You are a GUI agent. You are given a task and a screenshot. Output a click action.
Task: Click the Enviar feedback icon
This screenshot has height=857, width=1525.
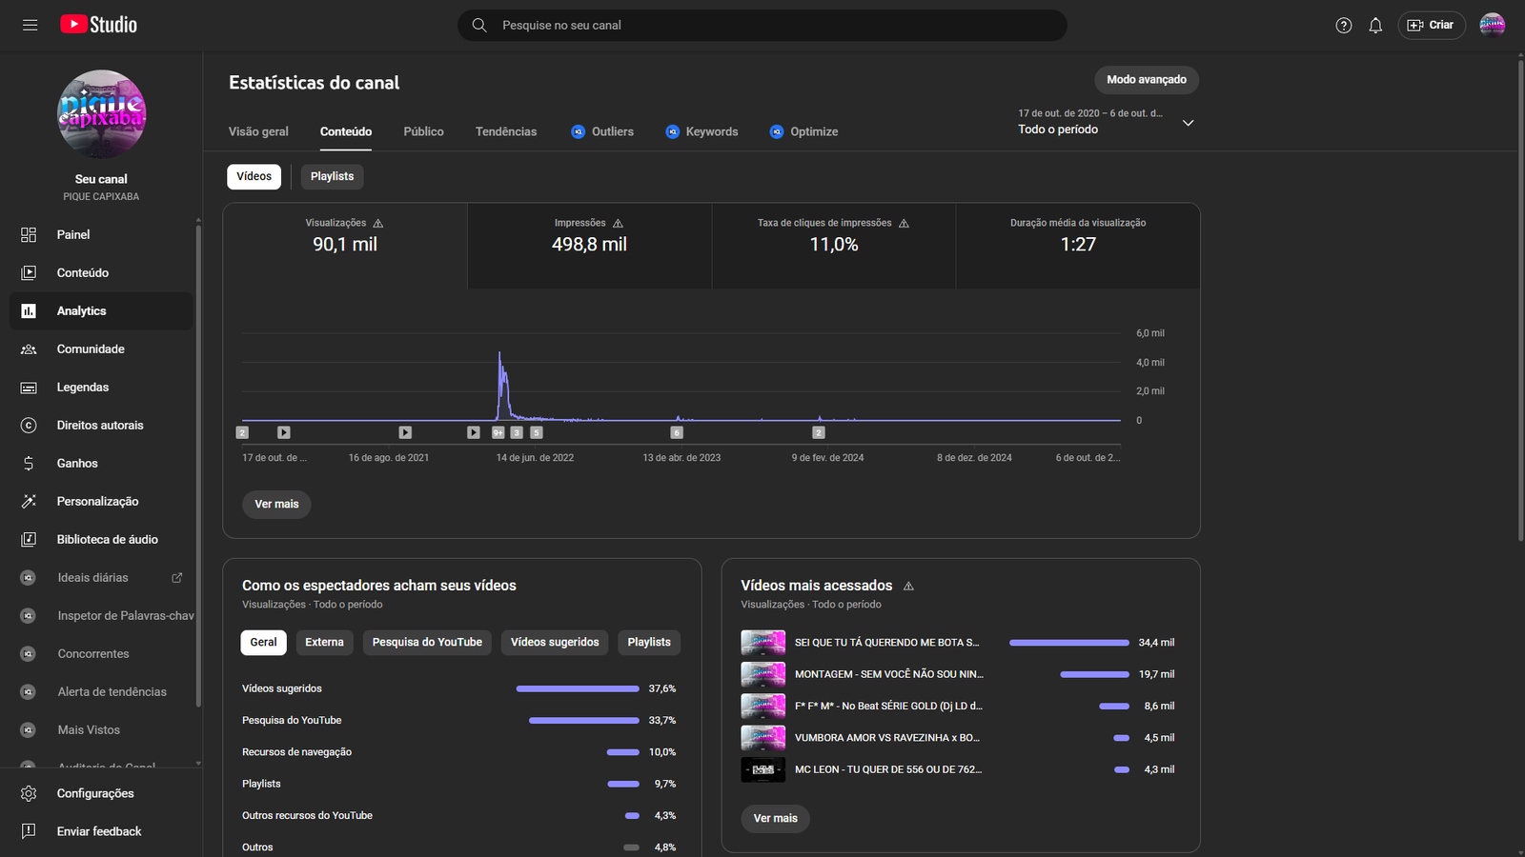(x=29, y=831)
